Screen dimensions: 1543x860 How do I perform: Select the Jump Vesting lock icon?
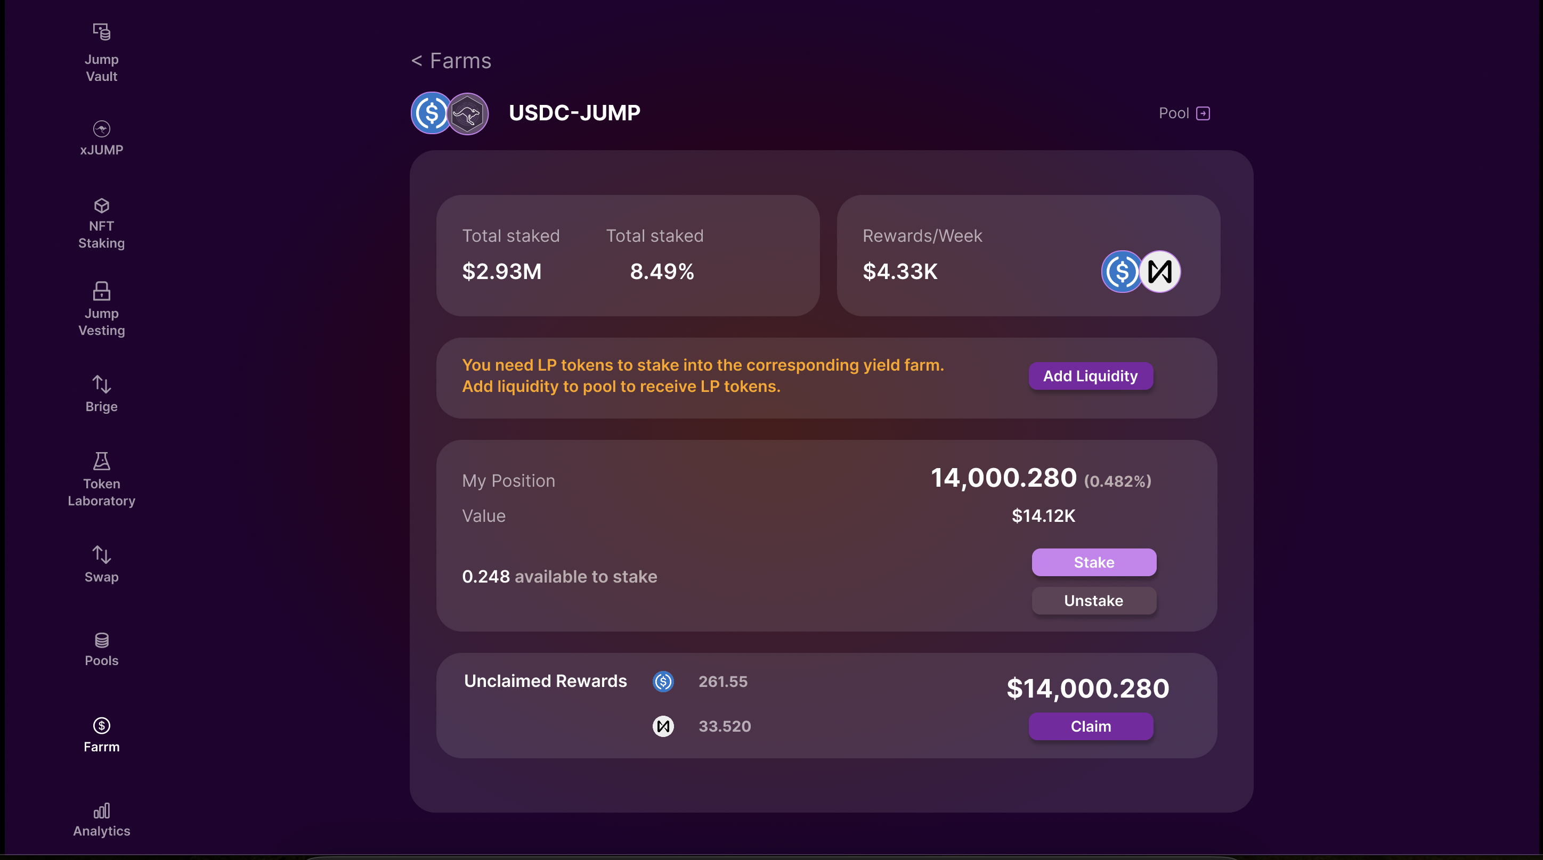(x=101, y=291)
